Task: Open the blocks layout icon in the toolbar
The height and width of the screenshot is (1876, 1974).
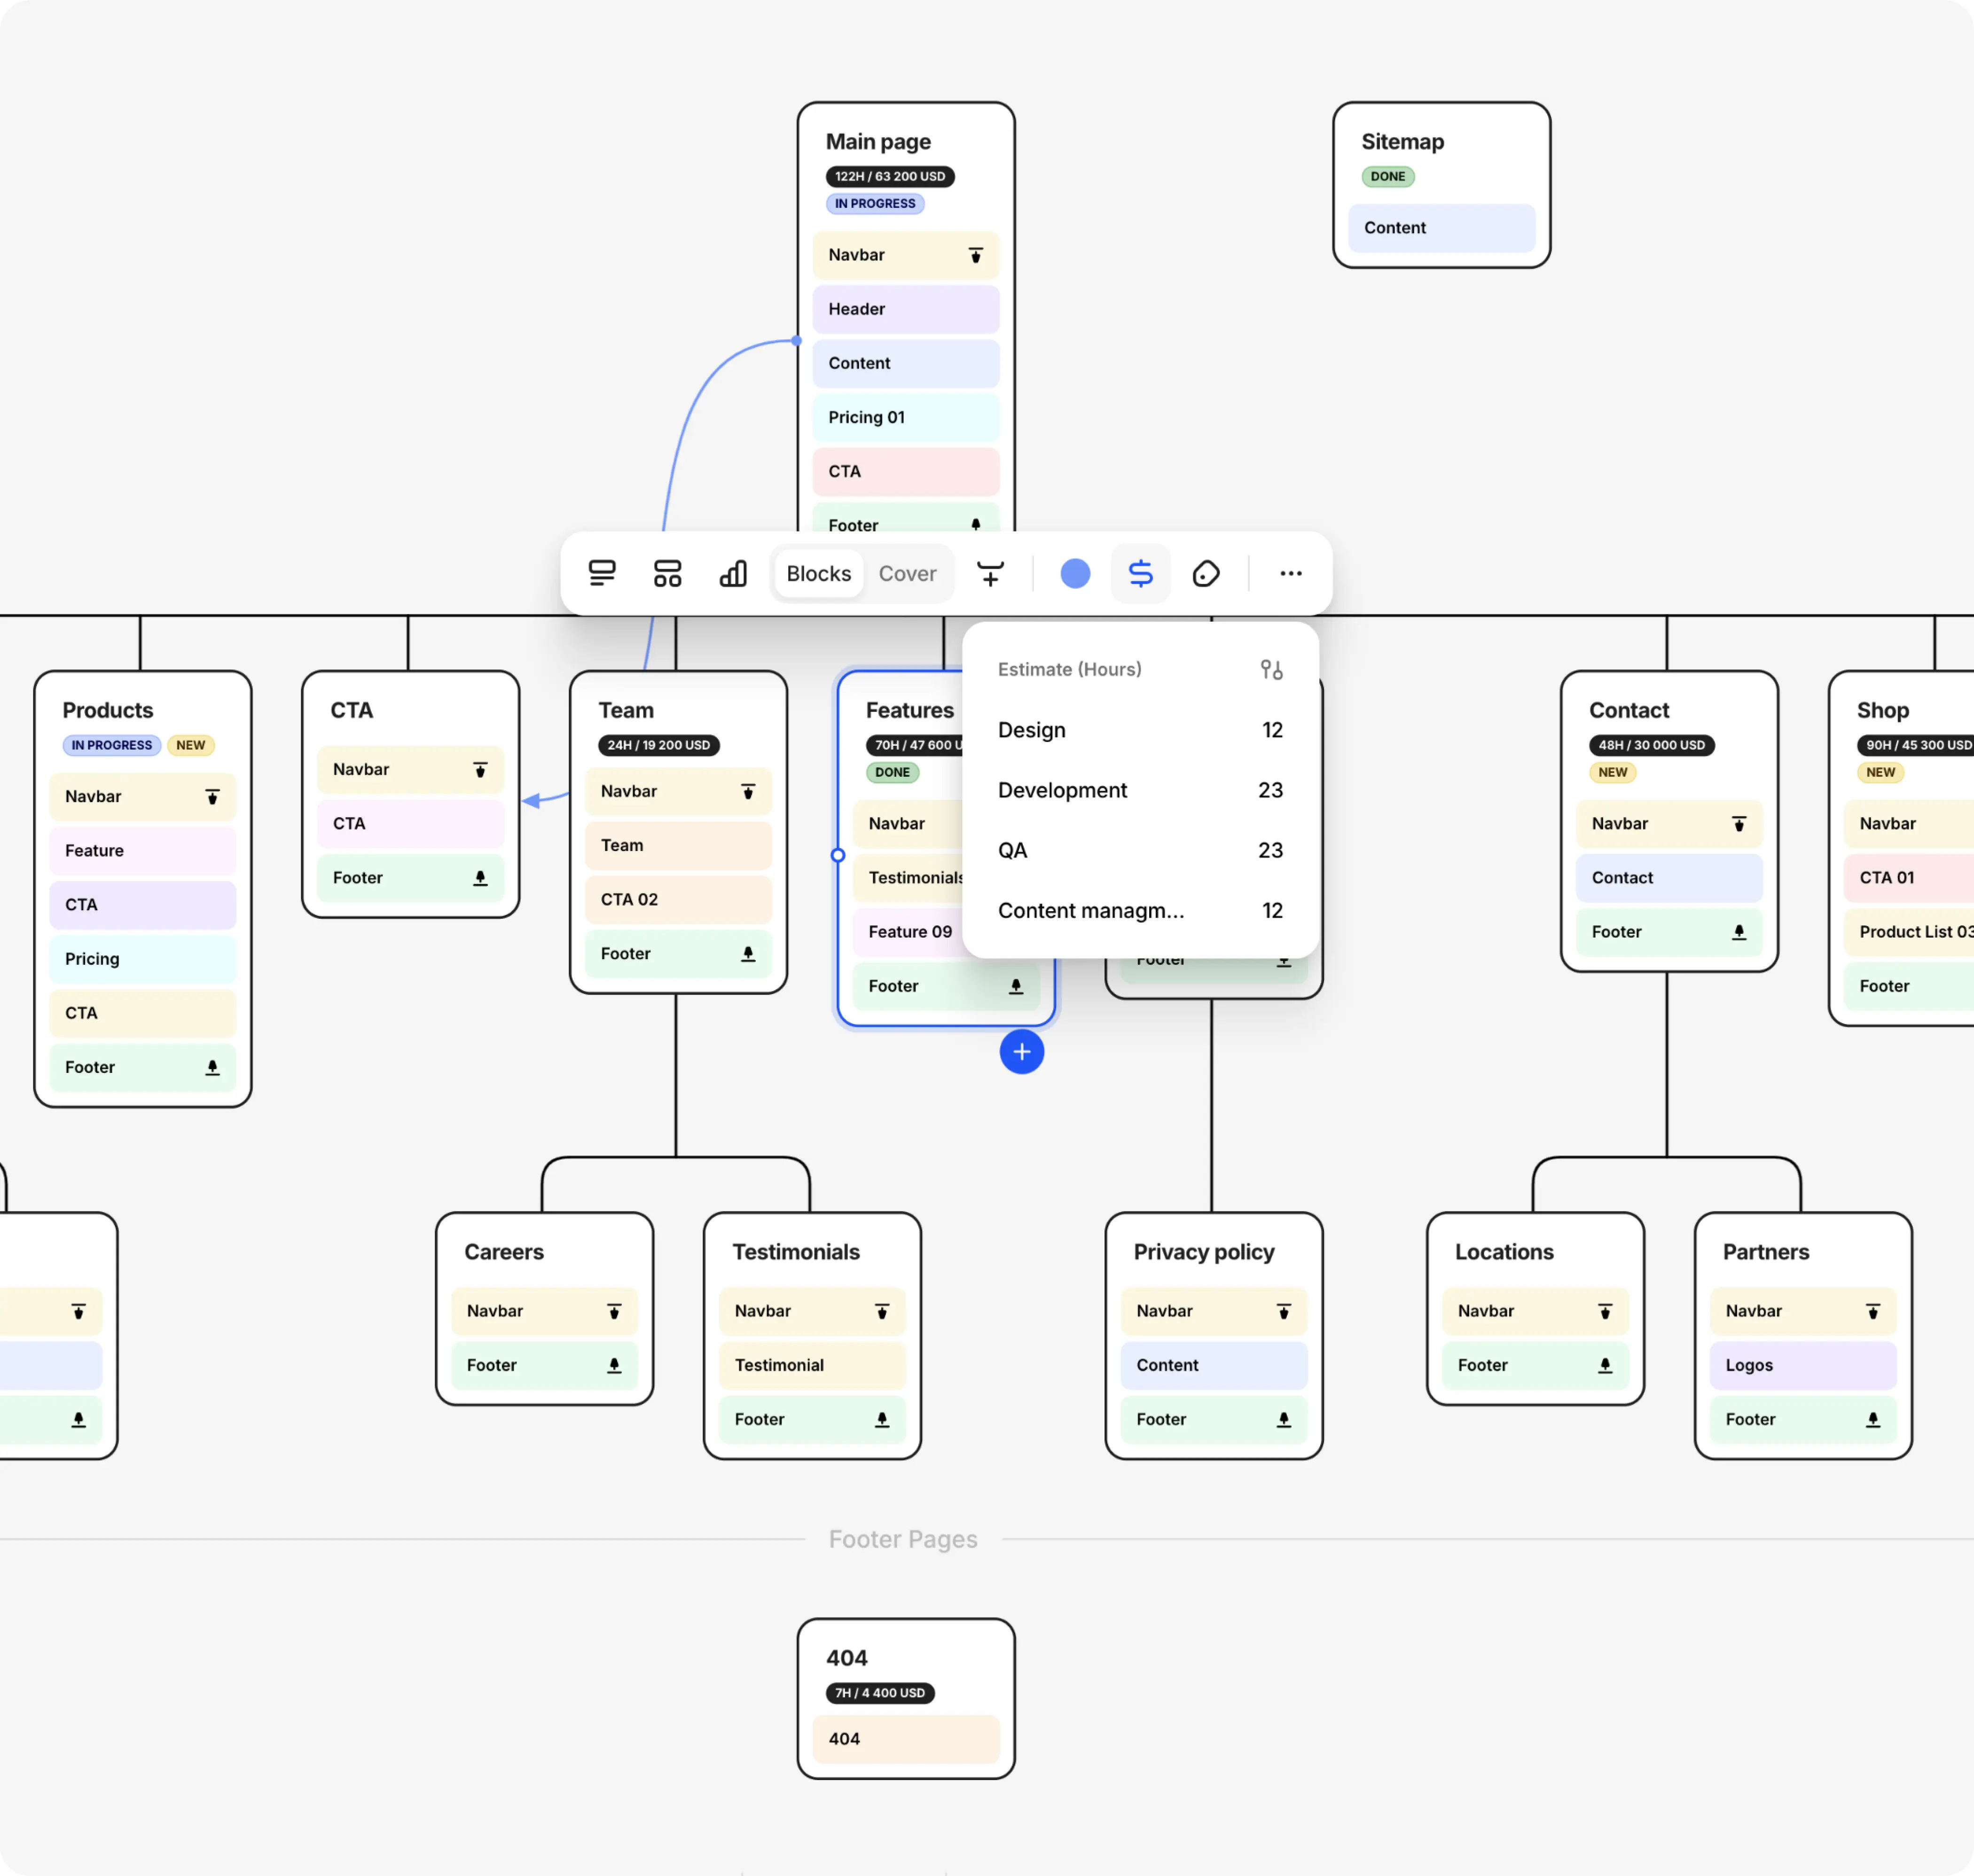Action: click(666, 573)
